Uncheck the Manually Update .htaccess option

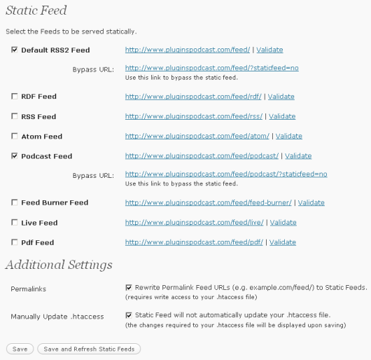pyautogui.click(x=129, y=315)
